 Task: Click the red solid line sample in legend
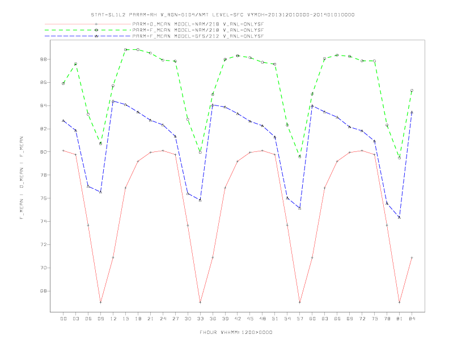[x=88, y=24]
